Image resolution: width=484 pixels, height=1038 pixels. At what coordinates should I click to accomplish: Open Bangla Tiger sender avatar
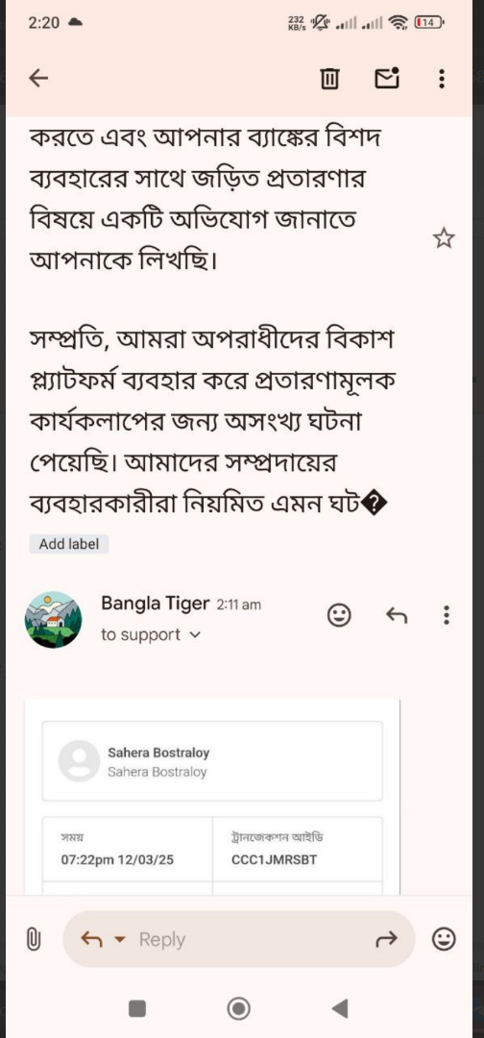pyautogui.click(x=53, y=620)
